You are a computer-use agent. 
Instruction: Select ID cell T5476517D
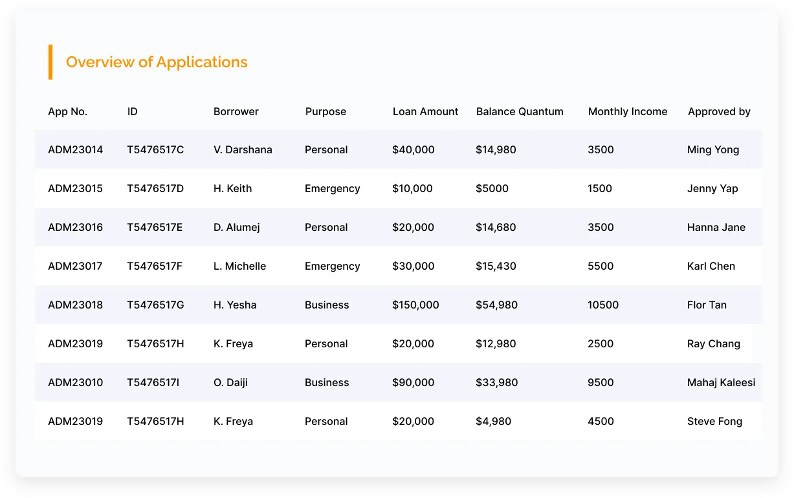coord(155,188)
